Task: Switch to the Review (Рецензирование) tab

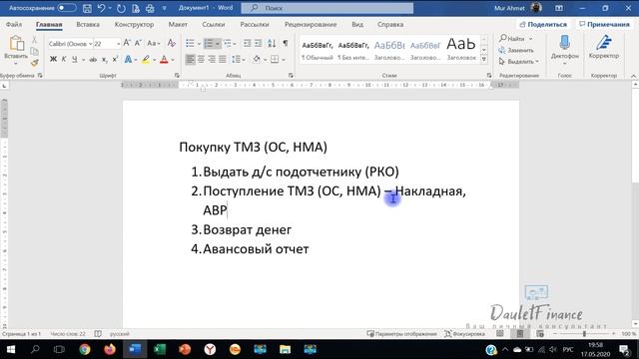Action: (311, 24)
